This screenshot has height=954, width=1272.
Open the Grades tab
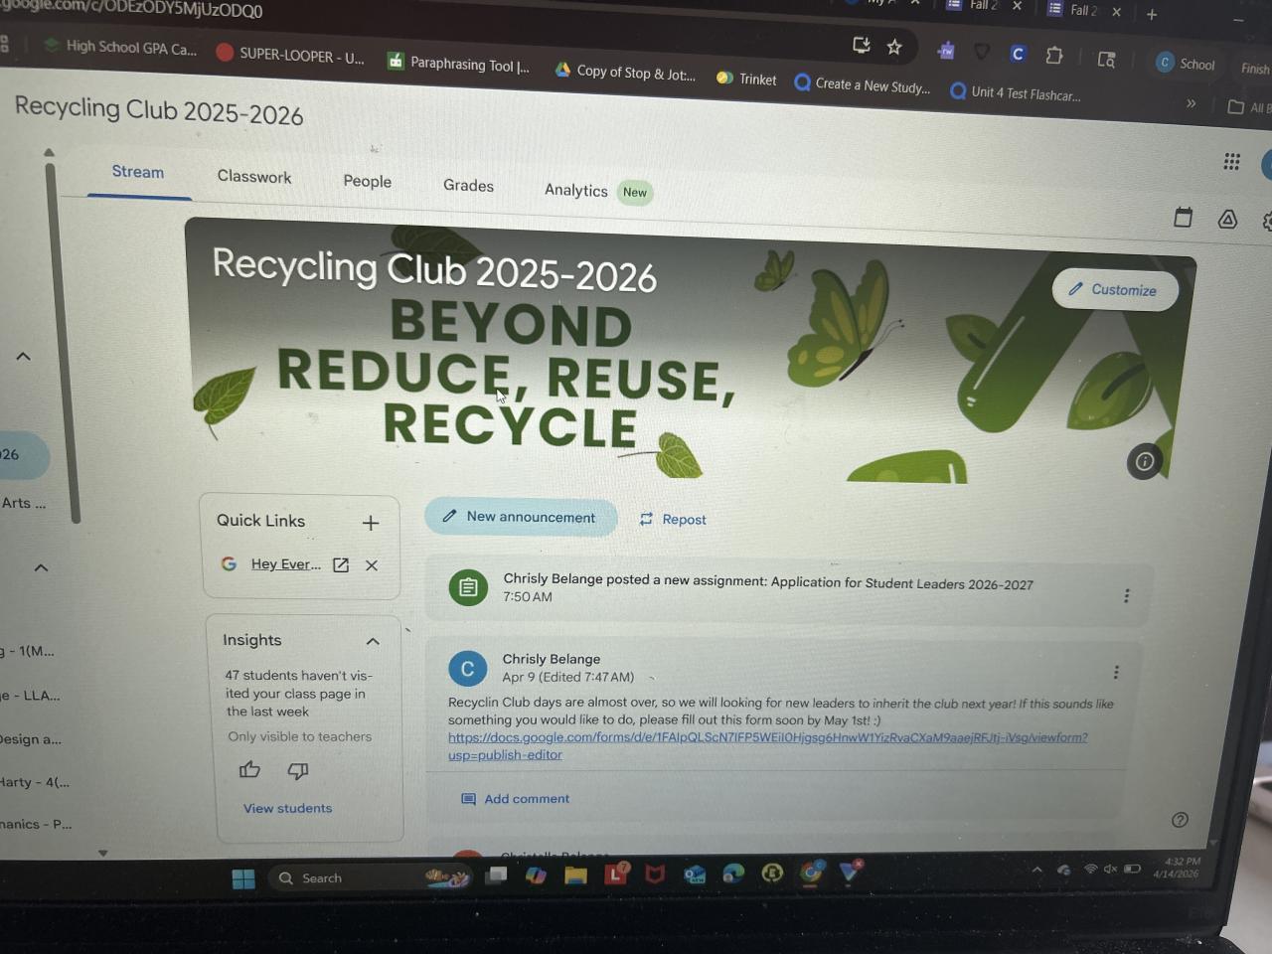tap(468, 186)
